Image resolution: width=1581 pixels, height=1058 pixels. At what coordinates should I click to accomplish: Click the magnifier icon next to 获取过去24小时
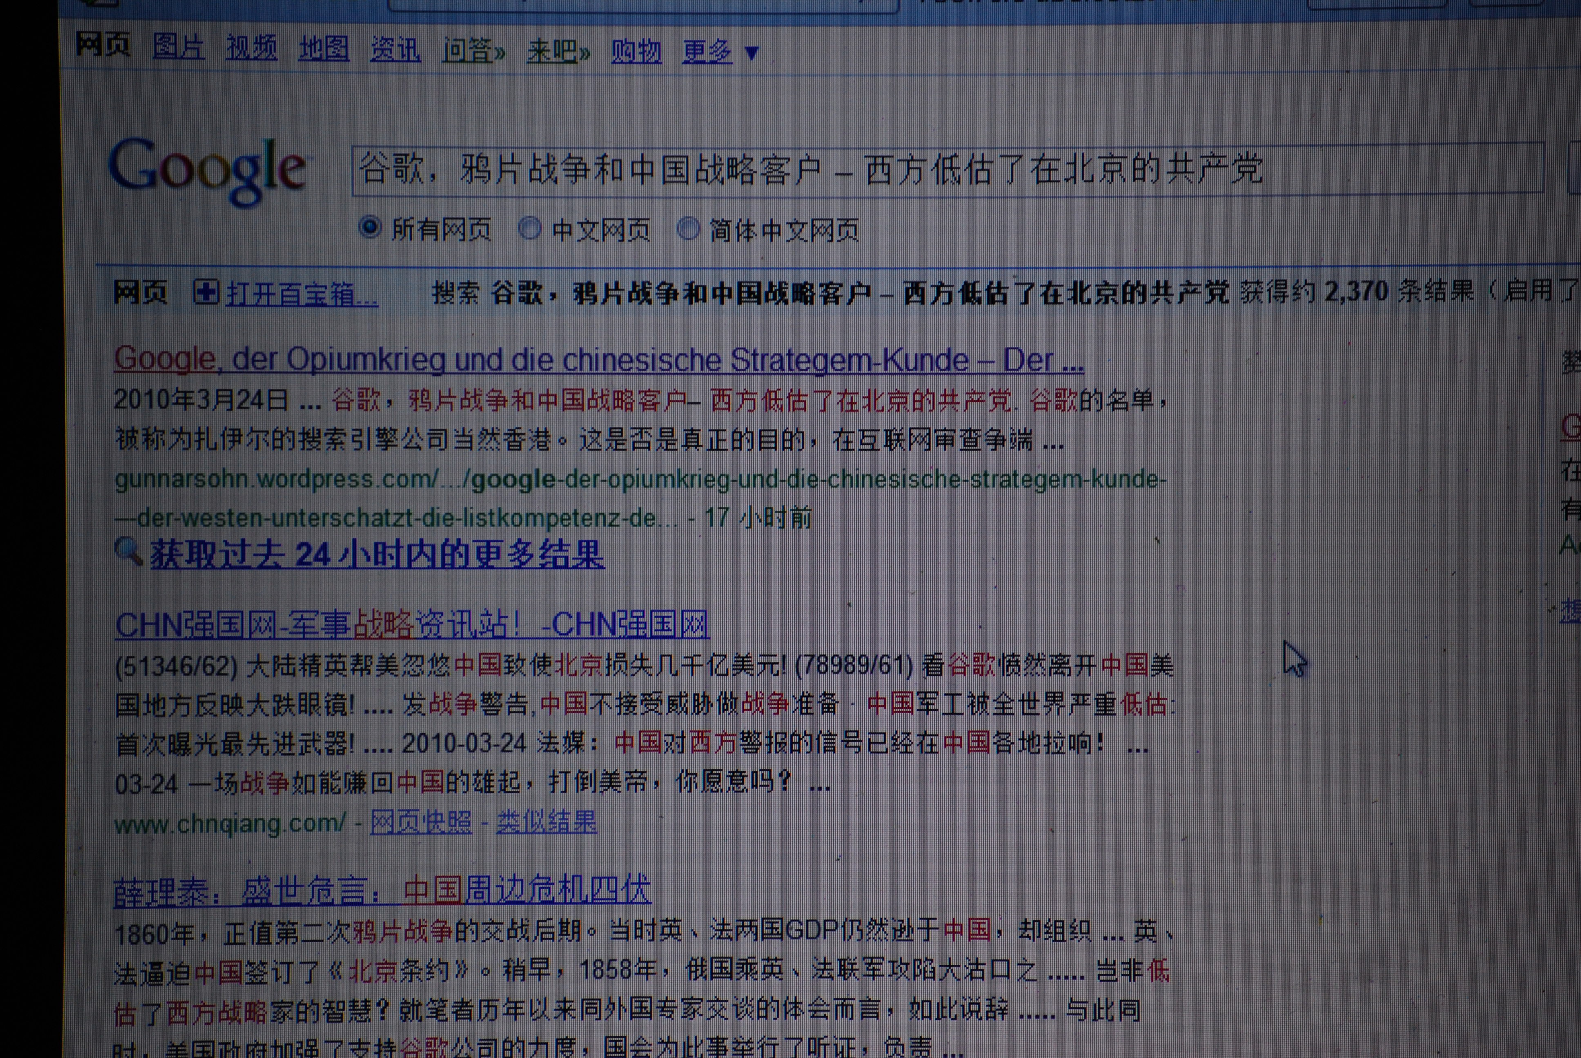pyautogui.click(x=127, y=551)
